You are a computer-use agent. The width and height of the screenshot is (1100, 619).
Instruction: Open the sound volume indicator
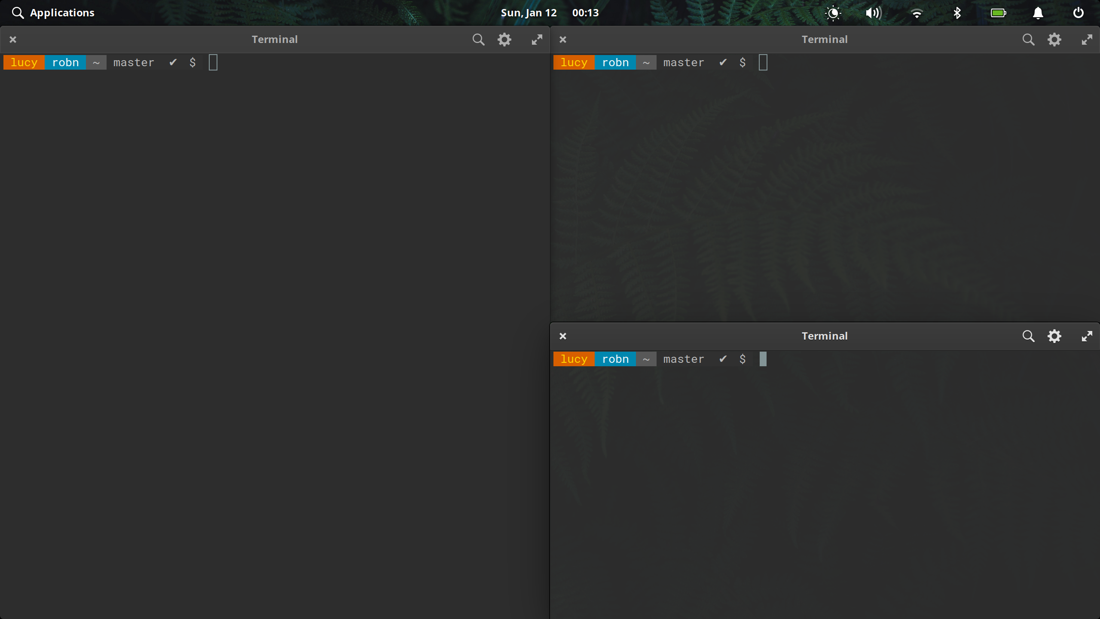pos(874,13)
